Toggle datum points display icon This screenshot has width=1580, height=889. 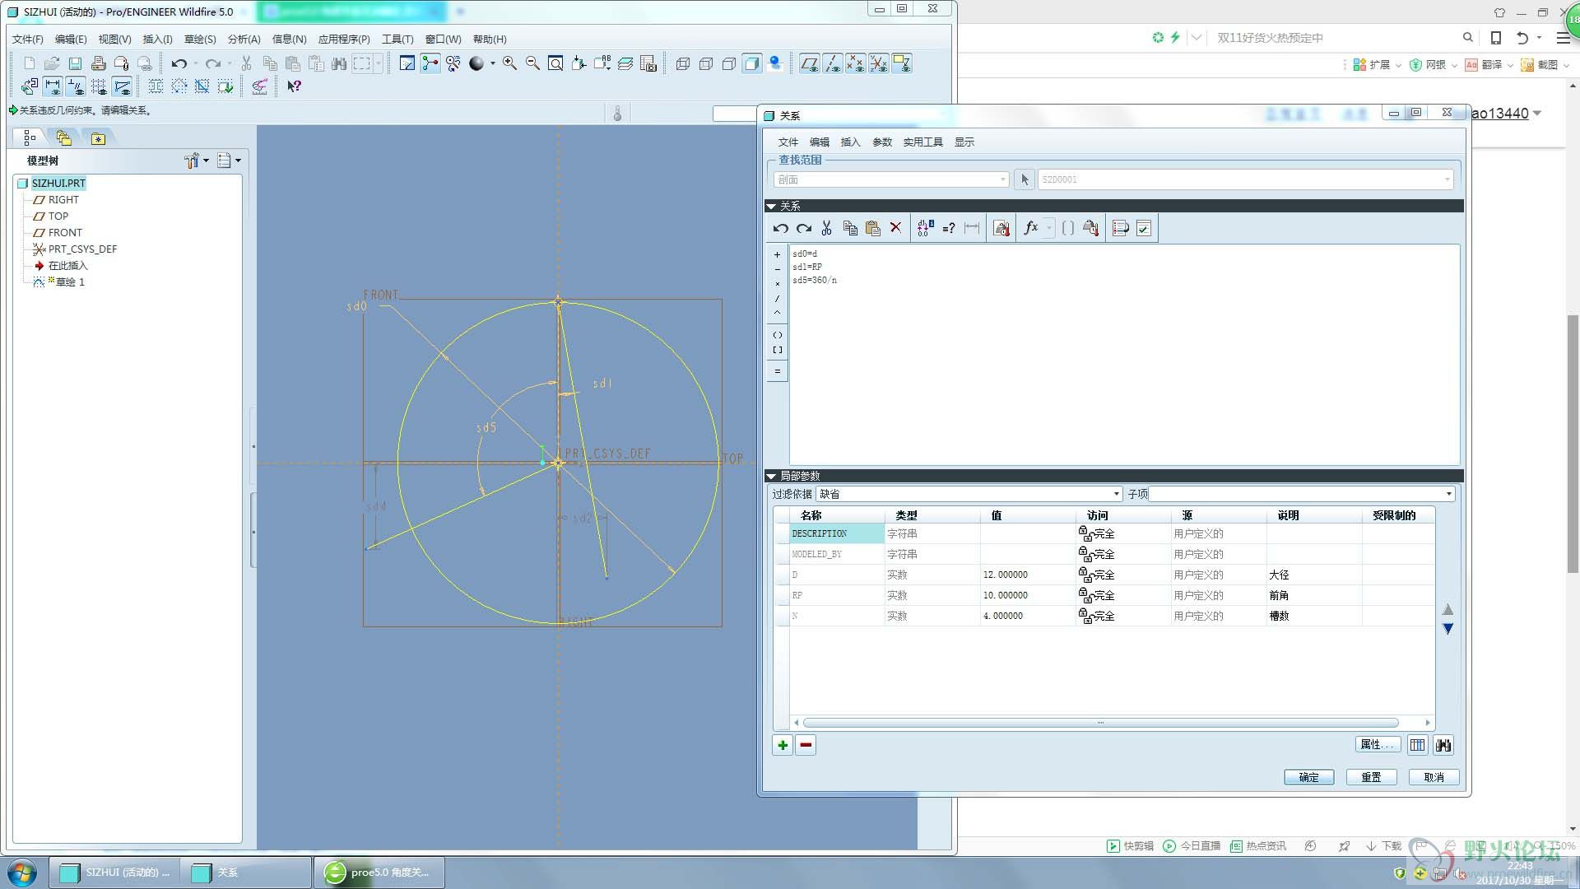tap(856, 63)
